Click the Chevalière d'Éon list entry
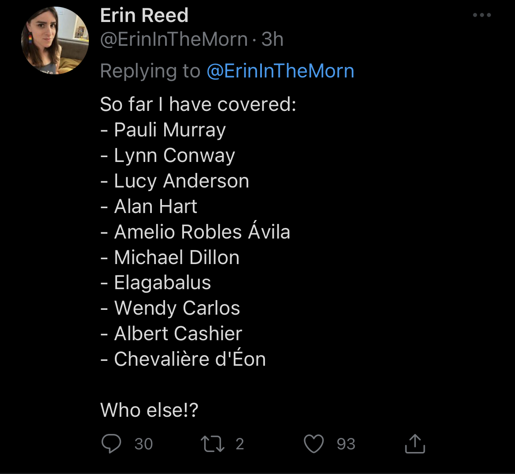515x474 pixels. [190, 359]
